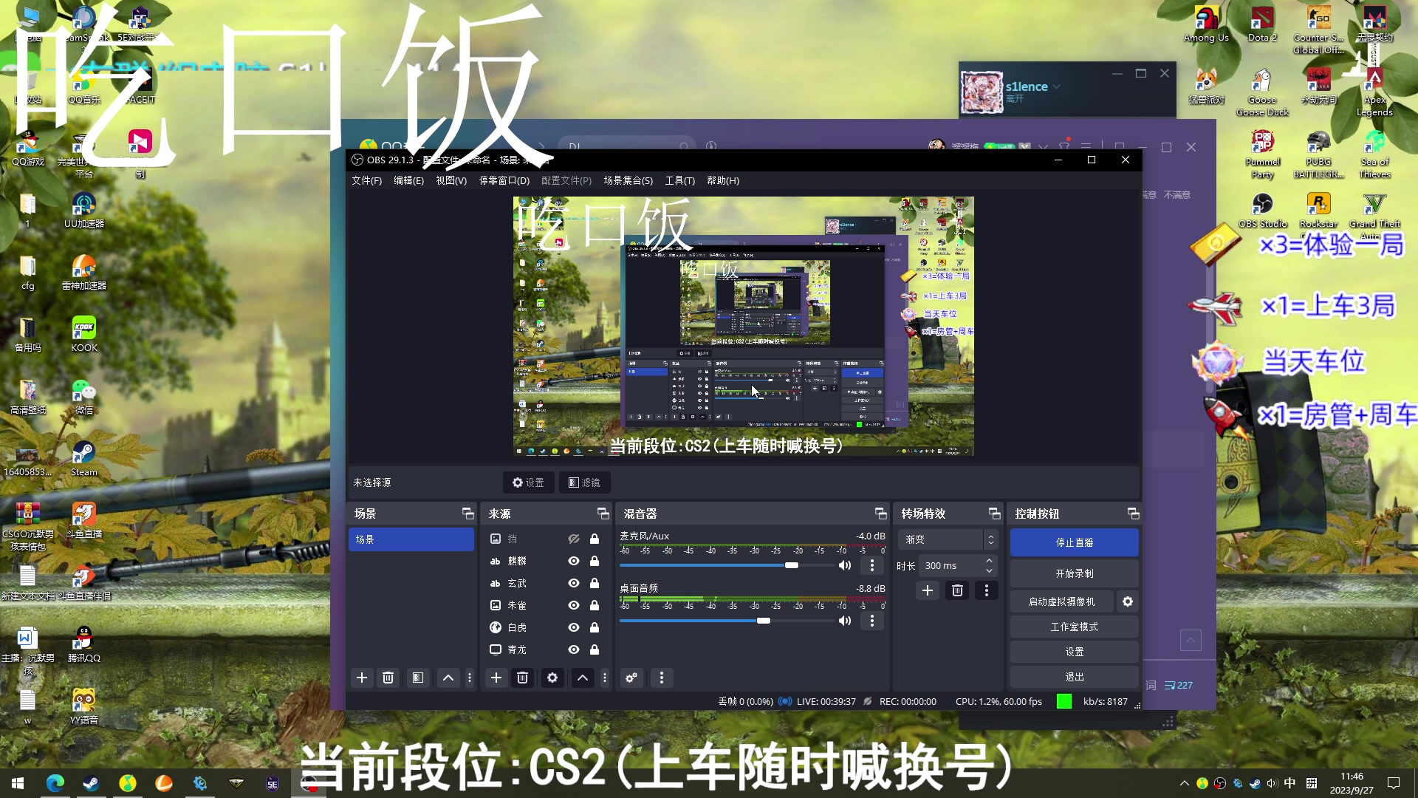Click the 滤镜 button above the docks
The width and height of the screenshot is (1418, 798).
click(x=584, y=482)
